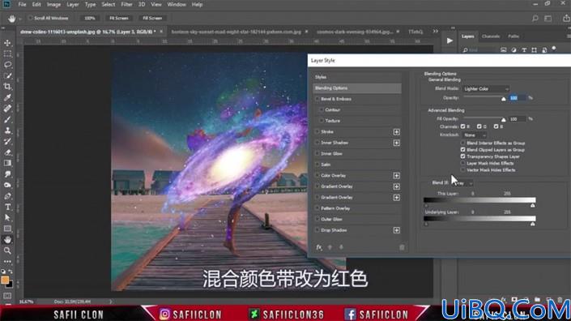The width and height of the screenshot is (571, 321).
Task: Toggle Transparency Shapes Layer checkbox
Action: (462, 156)
